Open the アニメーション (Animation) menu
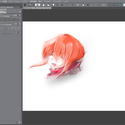 [15, 1]
